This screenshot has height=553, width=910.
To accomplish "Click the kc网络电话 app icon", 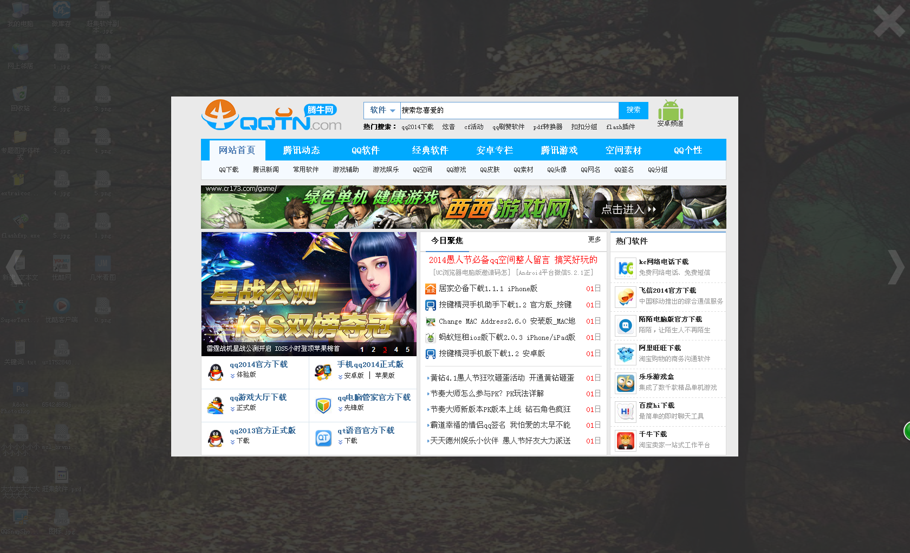I will pyautogui.click(x=626, y=268).
